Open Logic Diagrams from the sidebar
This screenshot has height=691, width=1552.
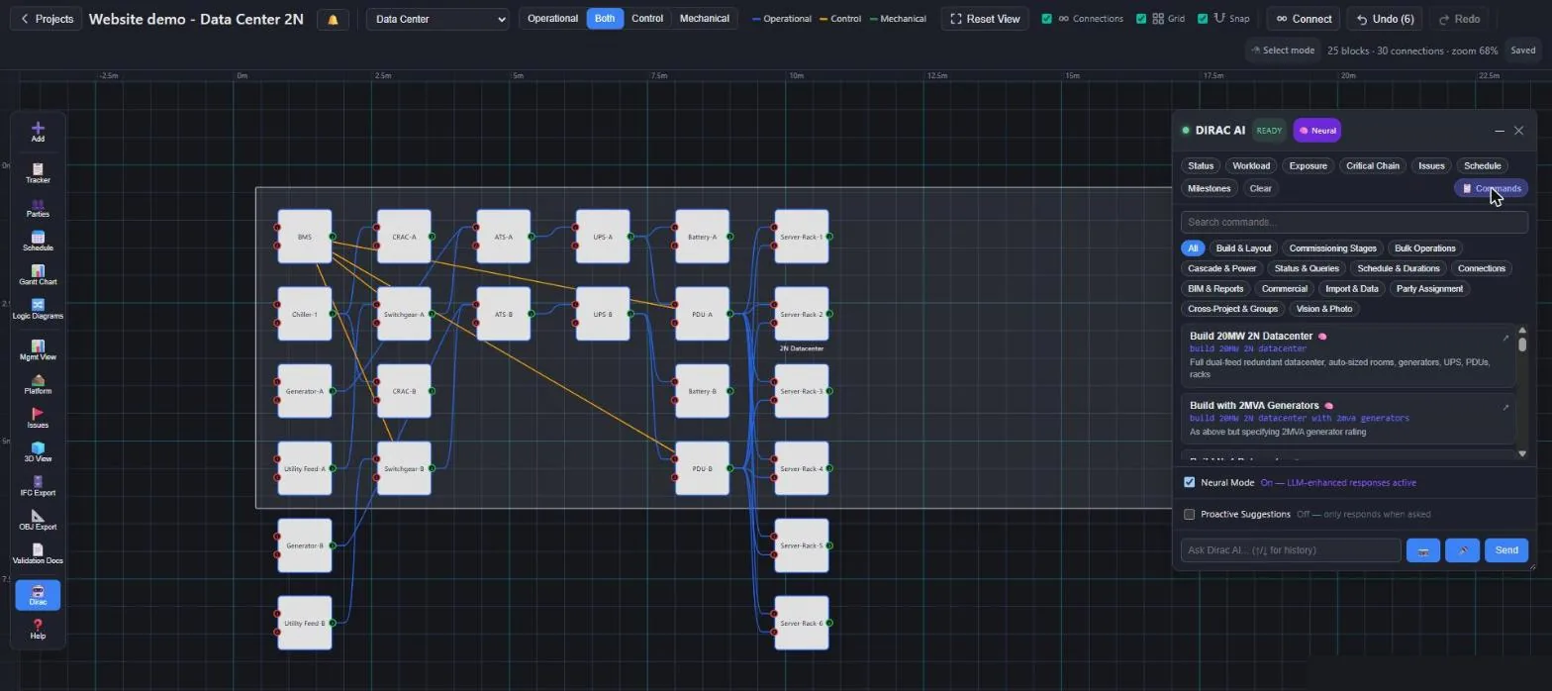tap(38, 309)
